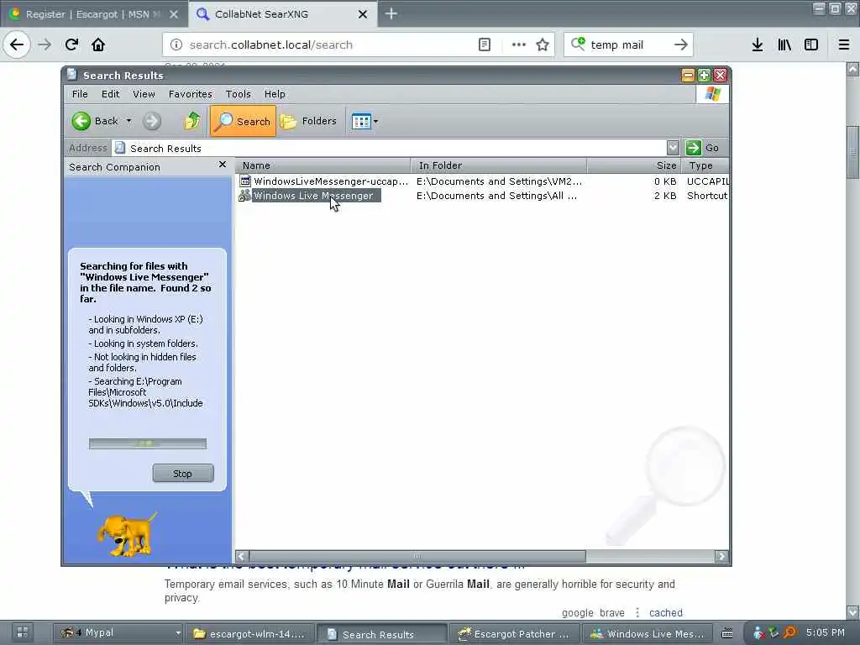Click the Search Results address field
Image resolution: width=860 pixels, height=645 pixels.
tap(390, 148)
